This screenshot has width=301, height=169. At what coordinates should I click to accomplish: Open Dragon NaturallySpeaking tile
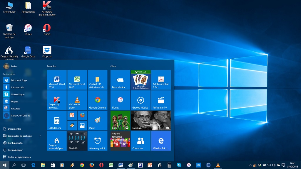pyautogui.click(x=57, y=141)
